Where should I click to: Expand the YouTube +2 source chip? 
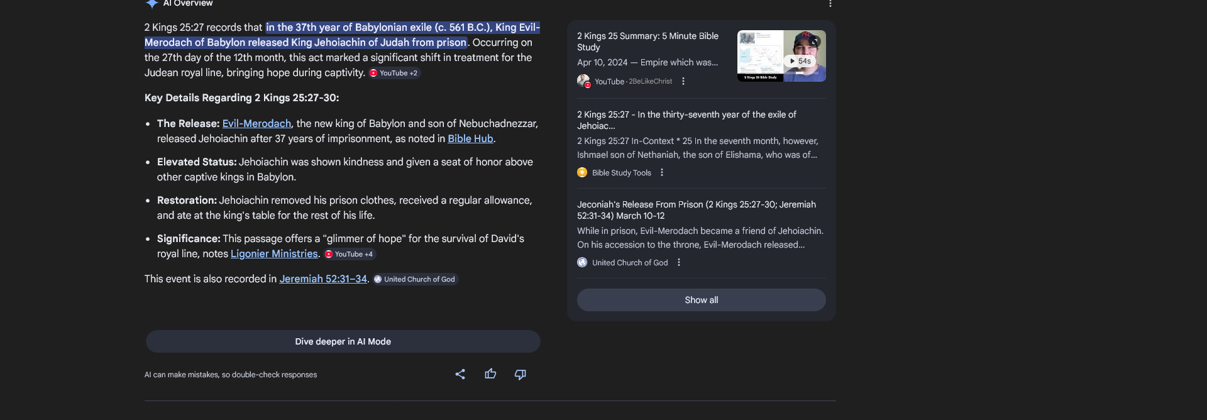pyautogui.click(x=394, y=73)
